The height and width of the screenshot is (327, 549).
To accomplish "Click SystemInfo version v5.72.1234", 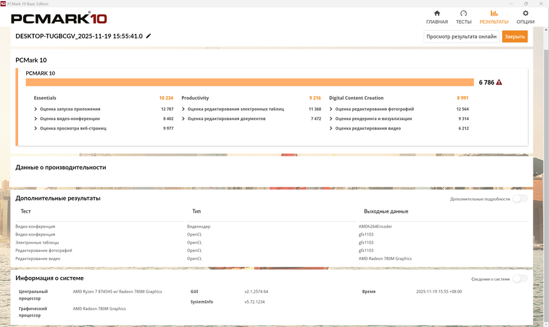I will [255, 302].
